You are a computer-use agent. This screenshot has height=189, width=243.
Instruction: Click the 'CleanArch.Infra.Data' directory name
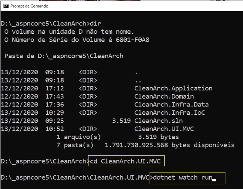171,105
